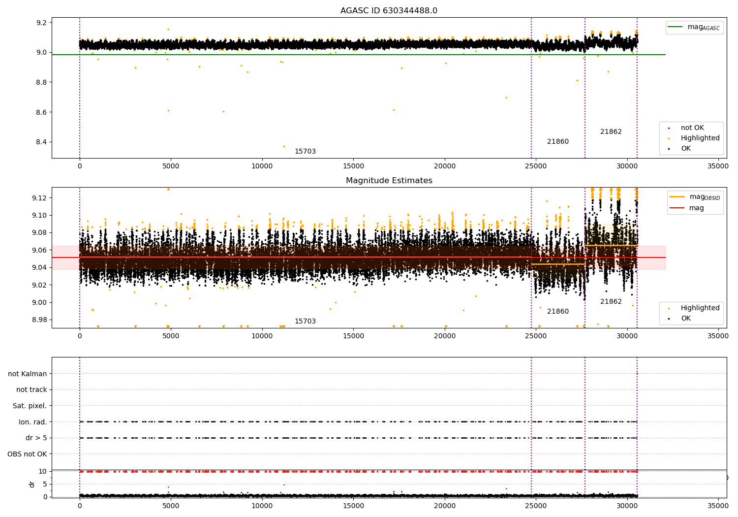
Task: Click the 'dr > 5' row label
Action: pyautogui.click(x=36, y=438)
